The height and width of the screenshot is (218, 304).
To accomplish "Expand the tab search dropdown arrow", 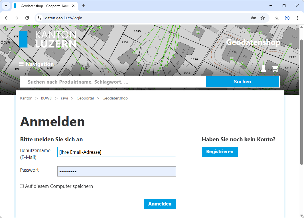I will coord(6,6).
